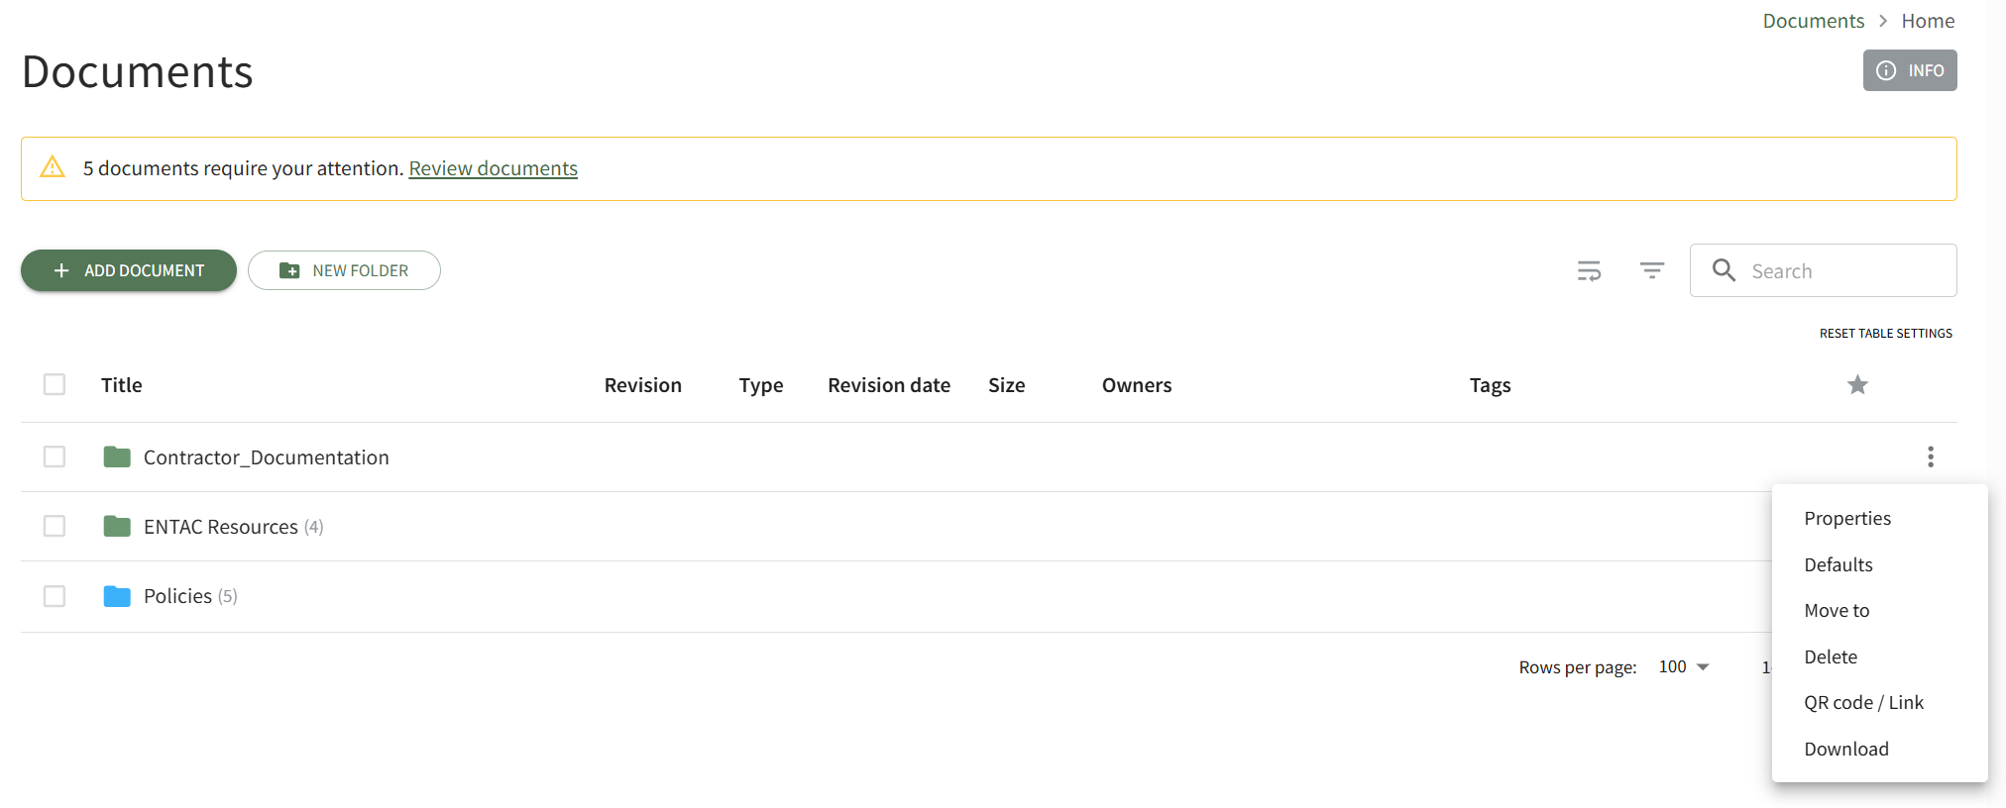The height and width of the screenshot is (808, 2006).
Task: Click the breadcrumb chevron separator
Action: point(1883,21)
